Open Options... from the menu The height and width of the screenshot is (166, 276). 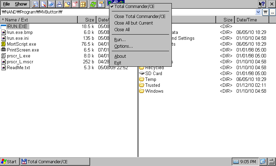pyautogui.click(x=140, y=46)
